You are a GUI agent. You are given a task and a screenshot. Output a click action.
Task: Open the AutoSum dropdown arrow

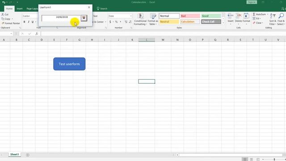[268, 14]
